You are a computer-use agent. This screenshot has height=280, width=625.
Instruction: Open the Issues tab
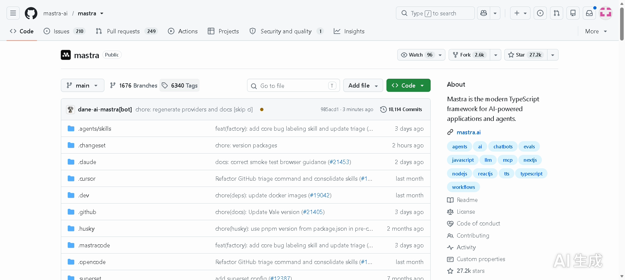pyautogui.click(x=64, y=31)
